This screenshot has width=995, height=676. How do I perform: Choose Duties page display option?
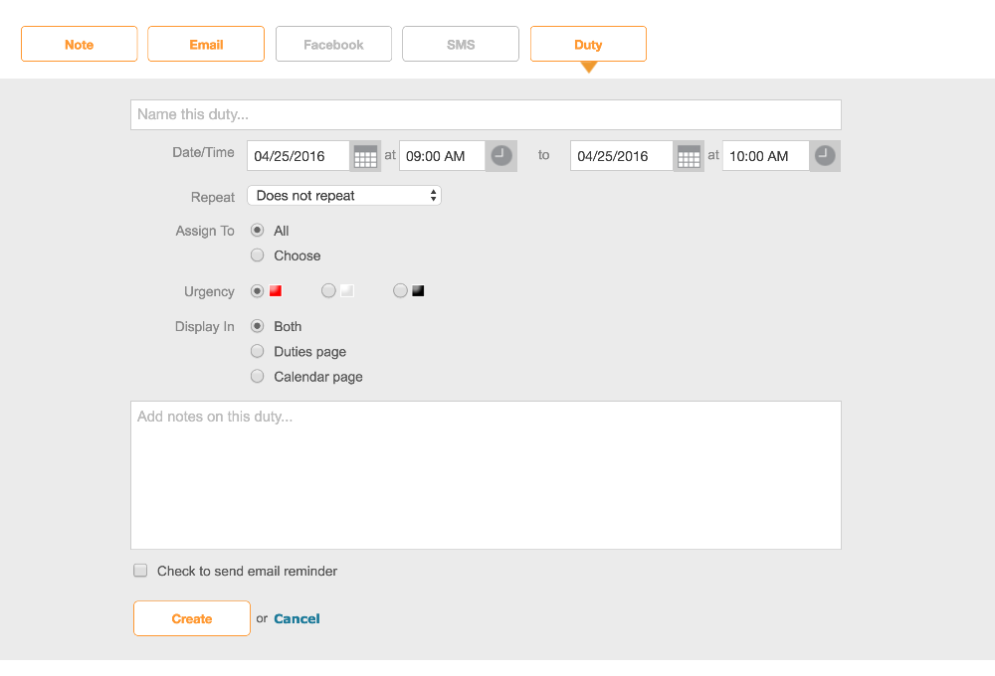pos(257,351)
